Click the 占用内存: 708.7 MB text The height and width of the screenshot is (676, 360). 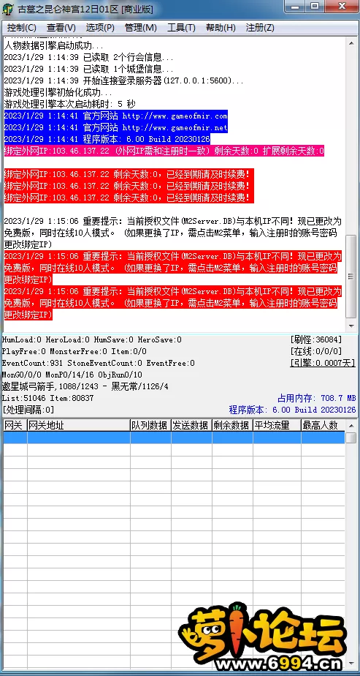(317, 398)
